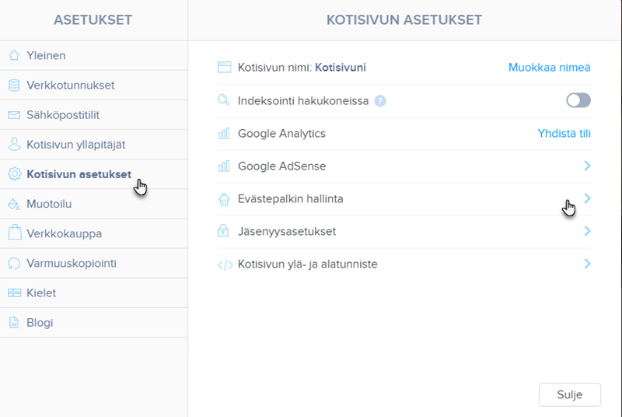Click the Muokkaa nimeä link
This screenshot has width=622, height=417.
point(549,68)
